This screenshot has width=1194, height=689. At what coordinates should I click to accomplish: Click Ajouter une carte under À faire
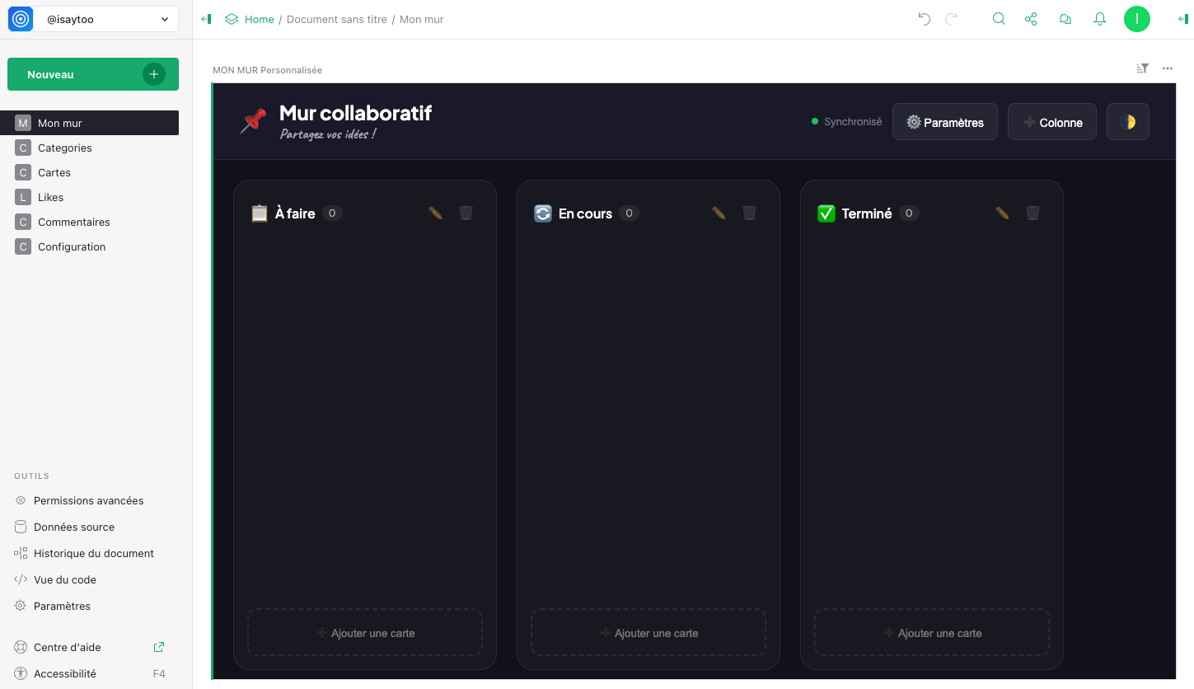(365, 633)
